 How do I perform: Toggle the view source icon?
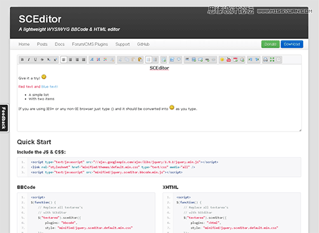279,59
